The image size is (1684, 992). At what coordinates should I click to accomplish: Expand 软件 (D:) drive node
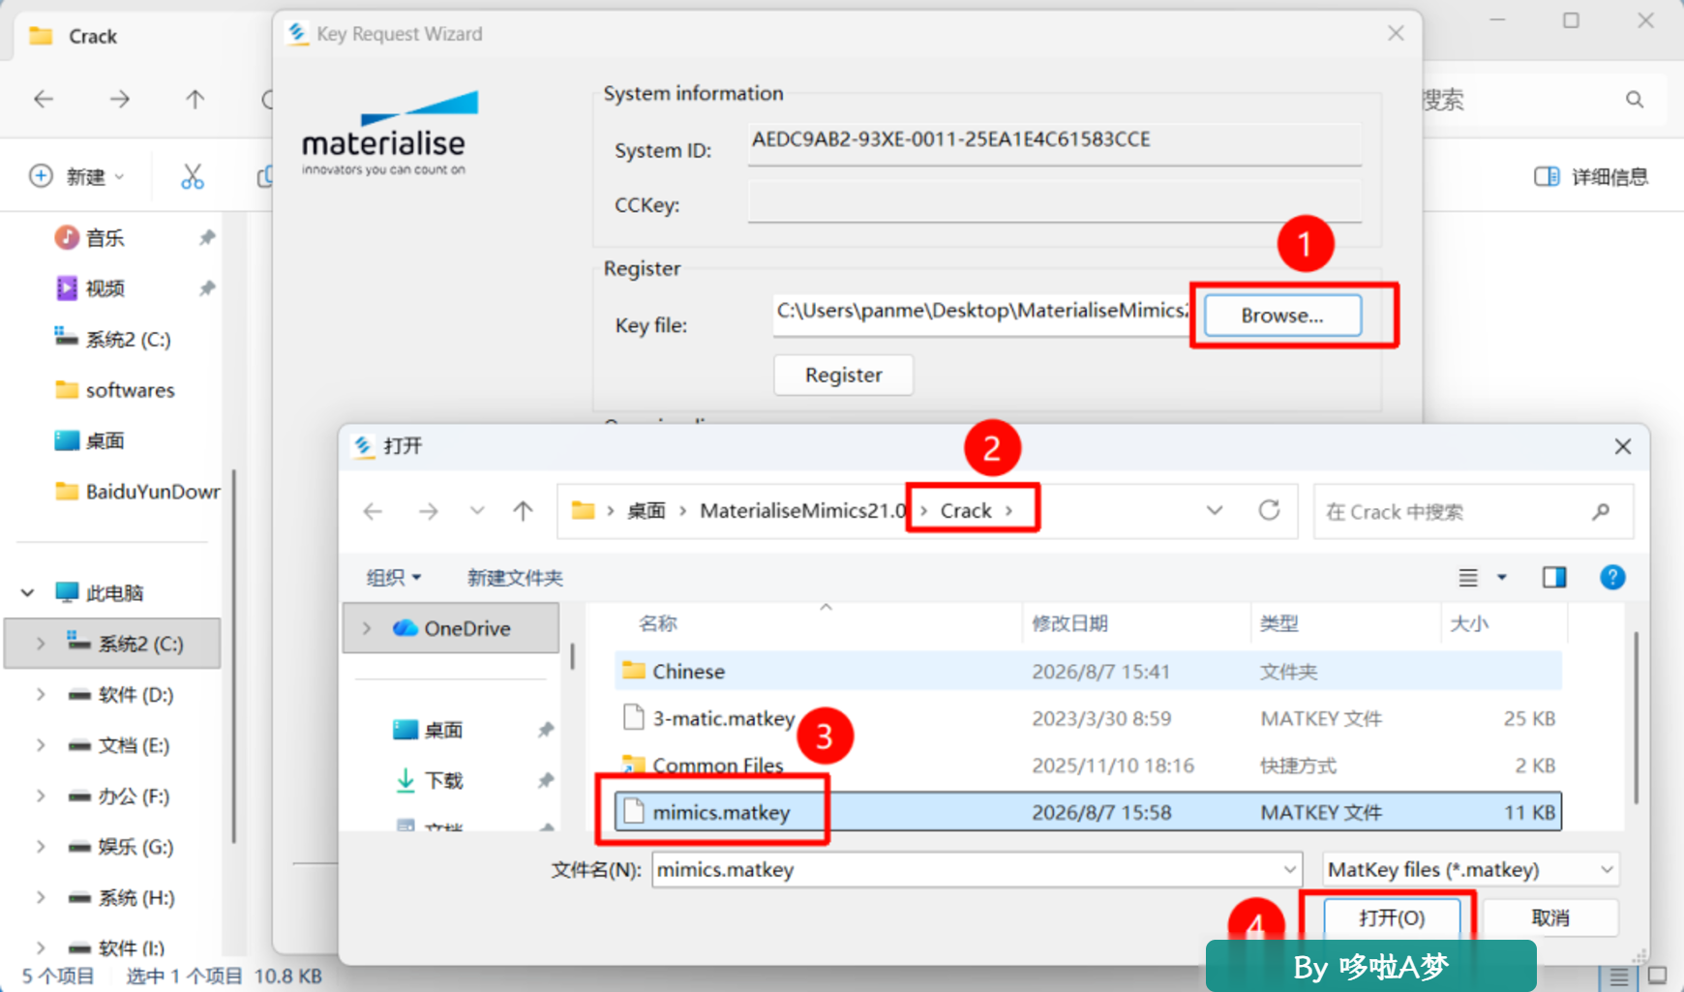[x=41, y=694]
